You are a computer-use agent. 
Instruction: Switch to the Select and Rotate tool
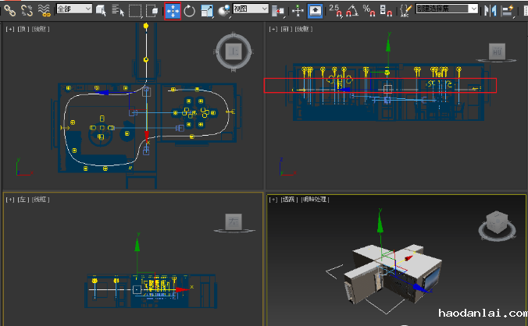point(190,11)
